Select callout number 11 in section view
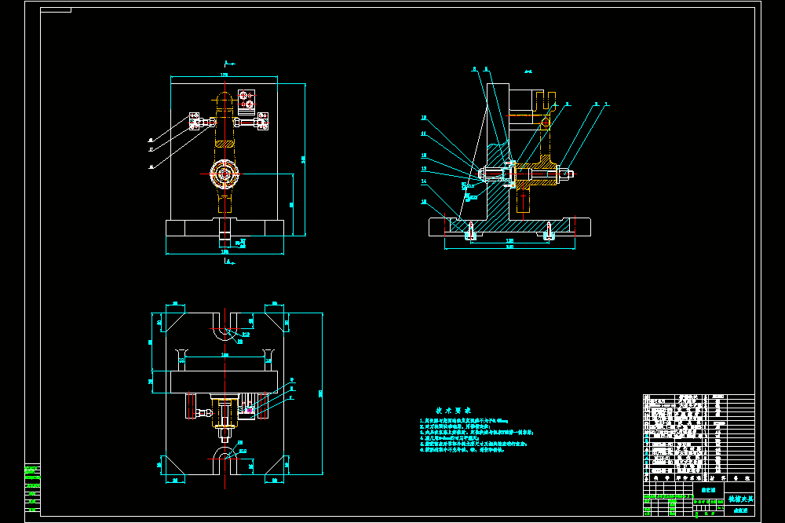This screenshot has width=785, height=523. (424, 133)
